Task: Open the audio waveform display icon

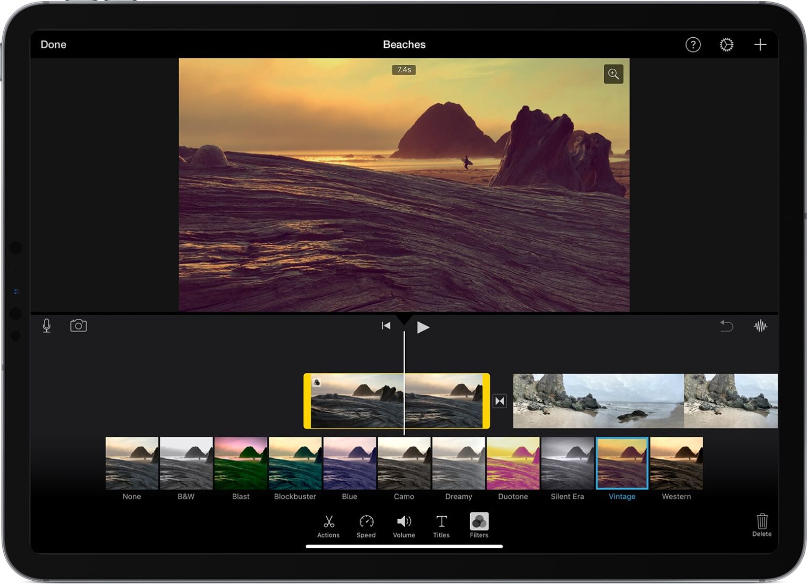Action: click(x=761, y=326)
